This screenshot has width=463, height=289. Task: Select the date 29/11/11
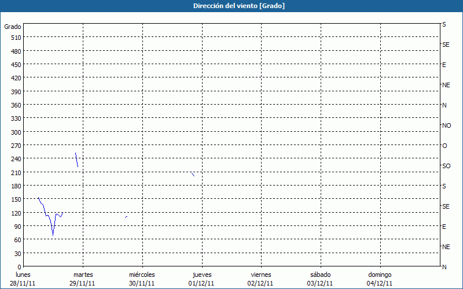[82, 283]
